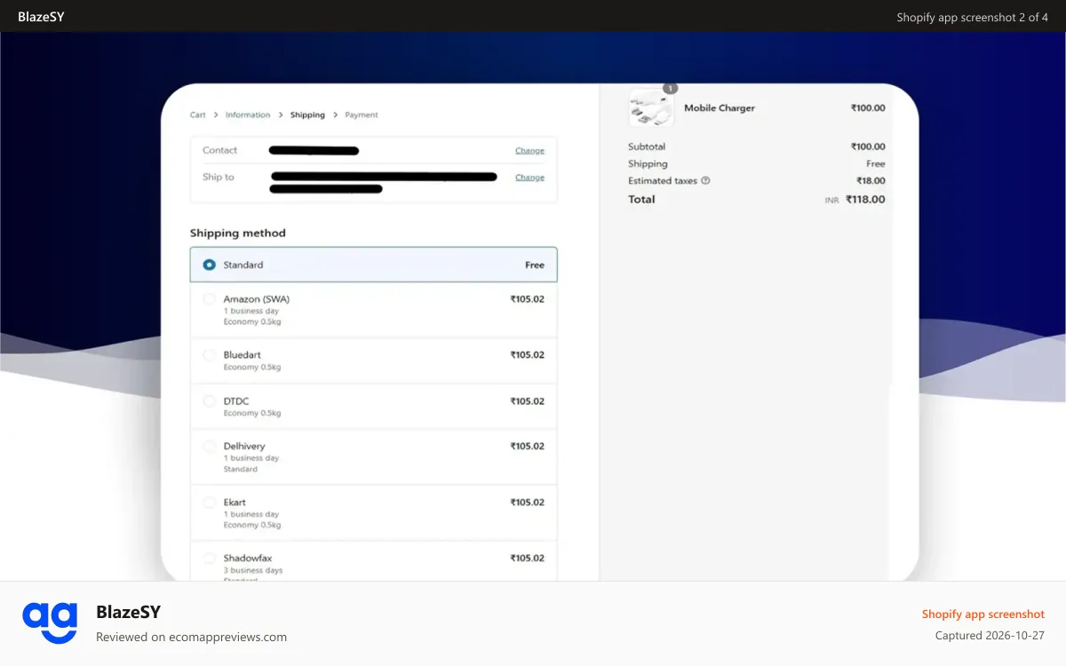
Task: Select the 'Captured 2026-10-27' date text
Action: pos(990,636)
